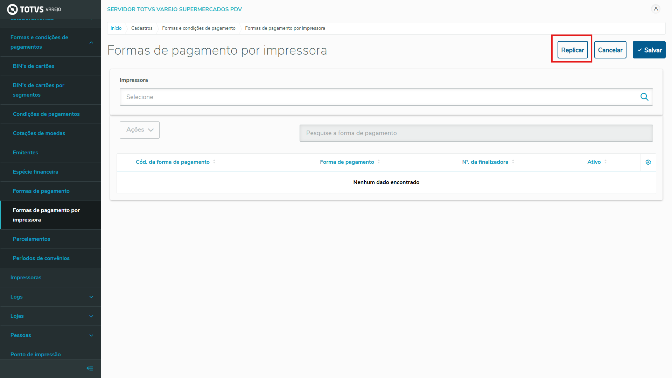Click the Impressora search magnifier icon

644,97
